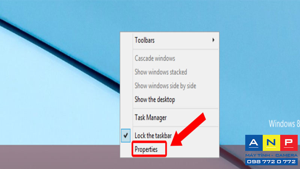
Task: Click the Windows 8 watermark text
Action: pyautogui.click(x=284, y=124)
